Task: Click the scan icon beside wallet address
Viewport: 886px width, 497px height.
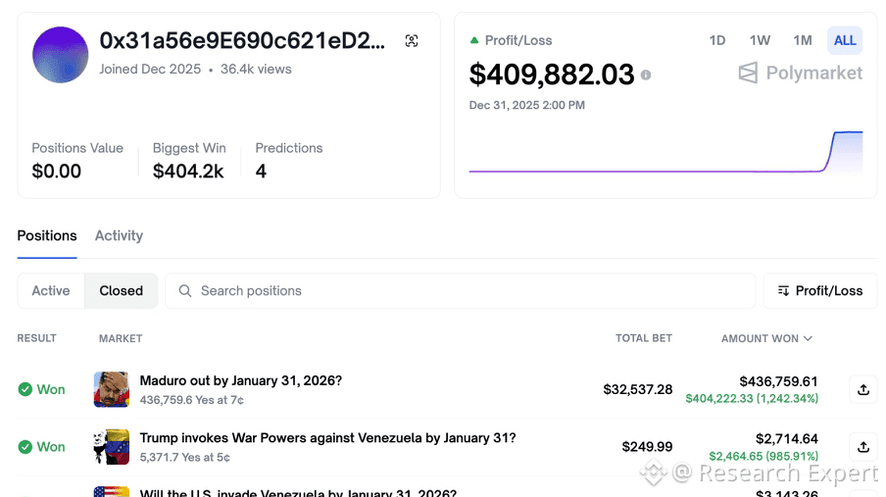Action: [412, 40]
